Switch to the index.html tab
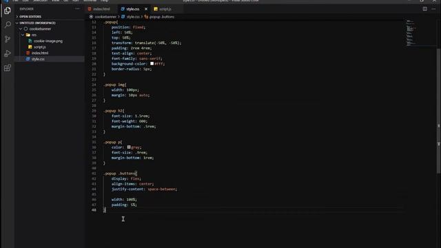441x248 pixels. (101, 9)
